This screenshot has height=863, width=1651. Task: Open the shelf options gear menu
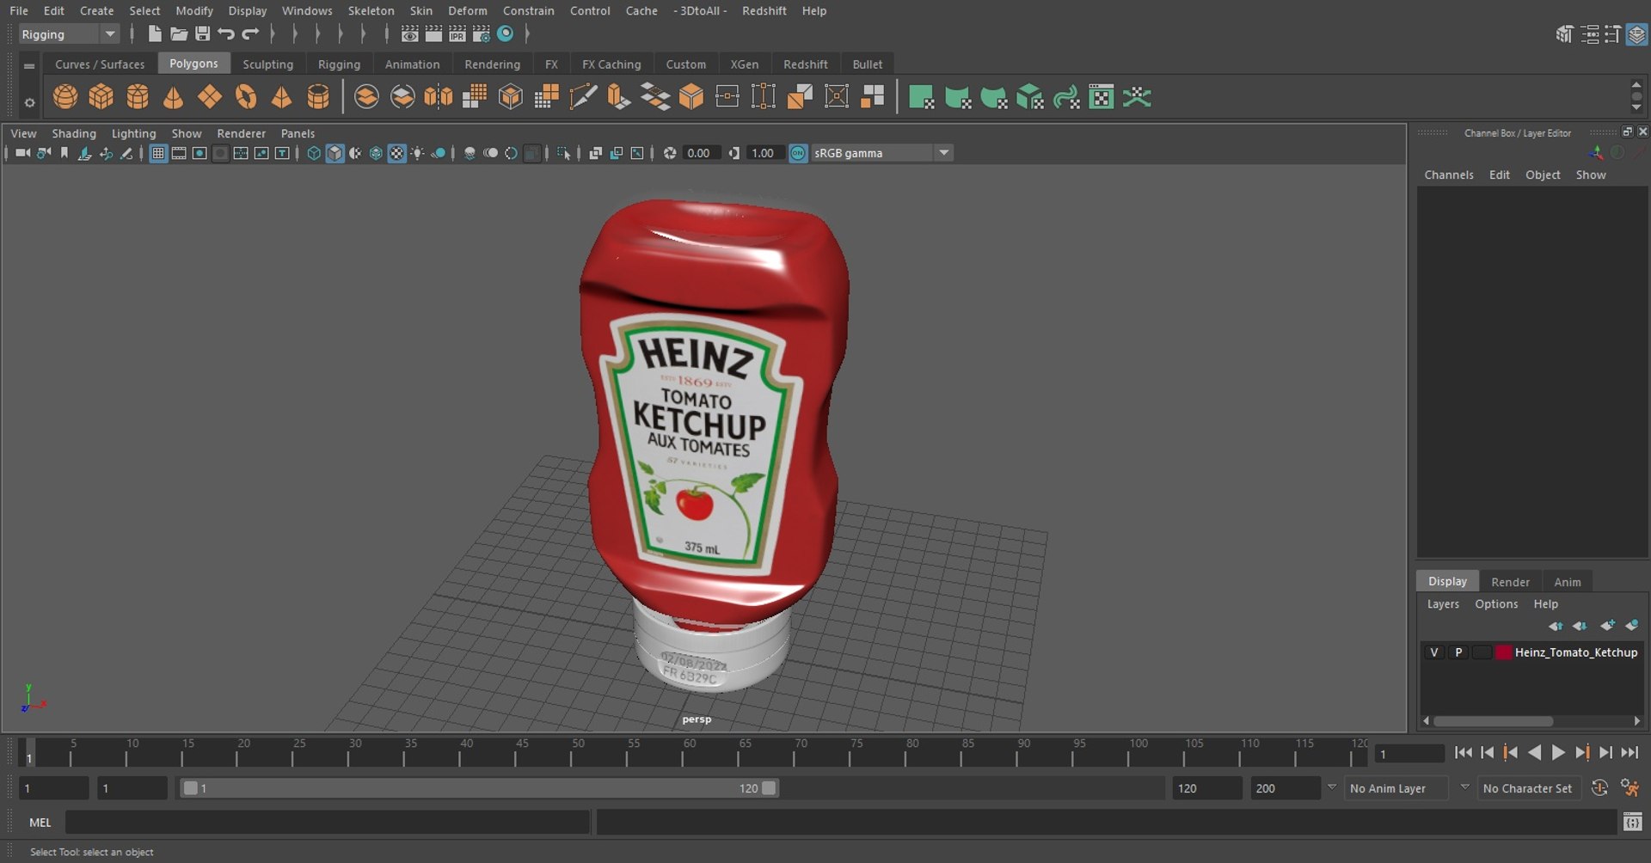29,102
